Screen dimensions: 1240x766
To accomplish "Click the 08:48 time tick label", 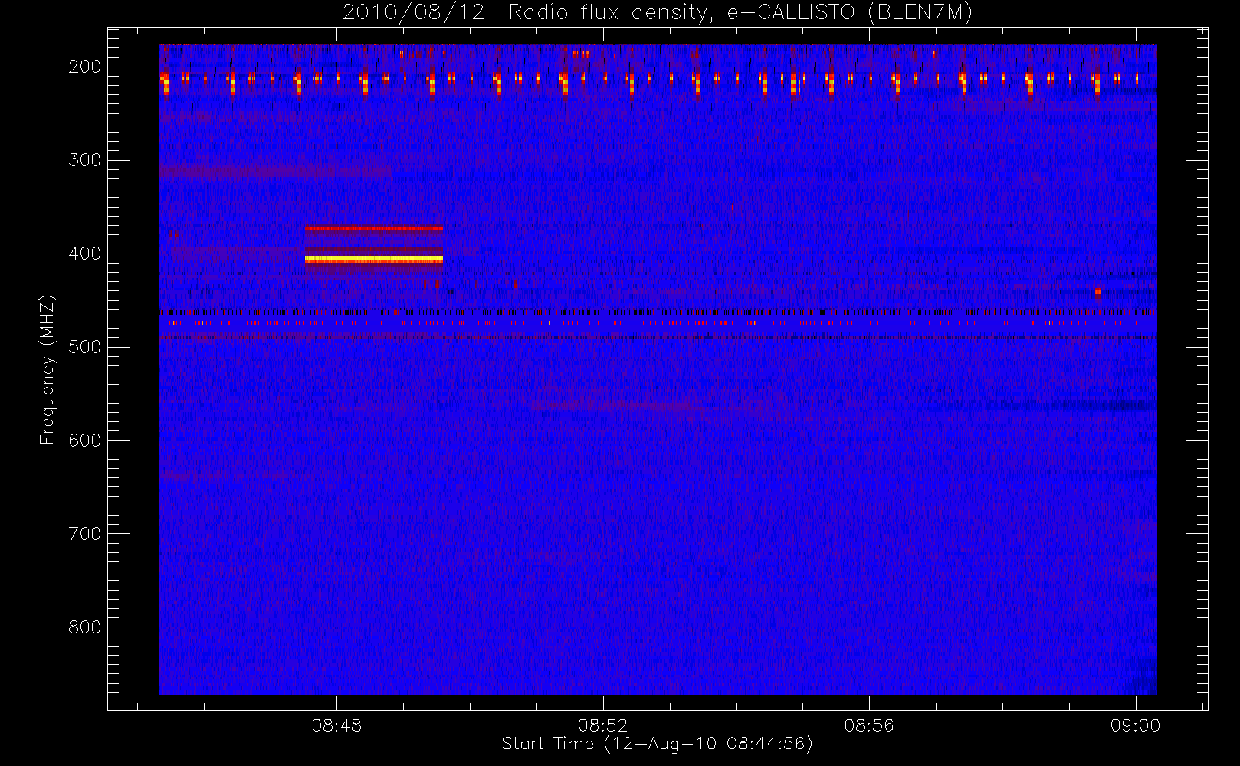I will (336, 725).
